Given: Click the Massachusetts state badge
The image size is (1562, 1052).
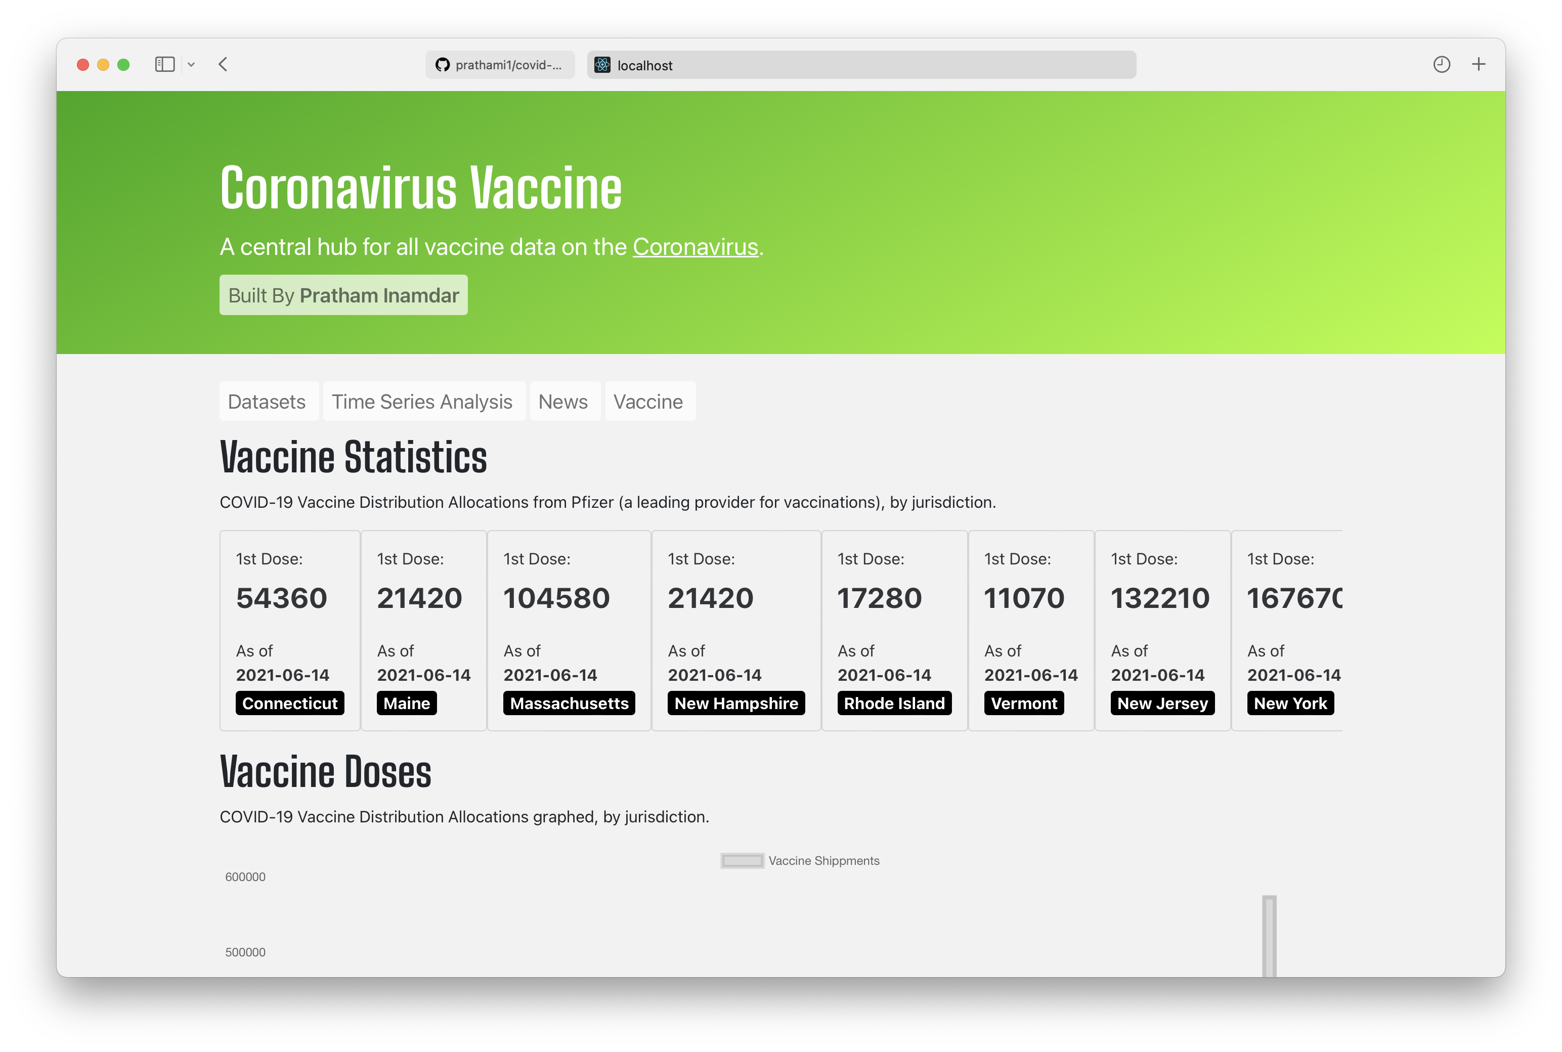Looking at the screenshot, I should tap(569, 703).
